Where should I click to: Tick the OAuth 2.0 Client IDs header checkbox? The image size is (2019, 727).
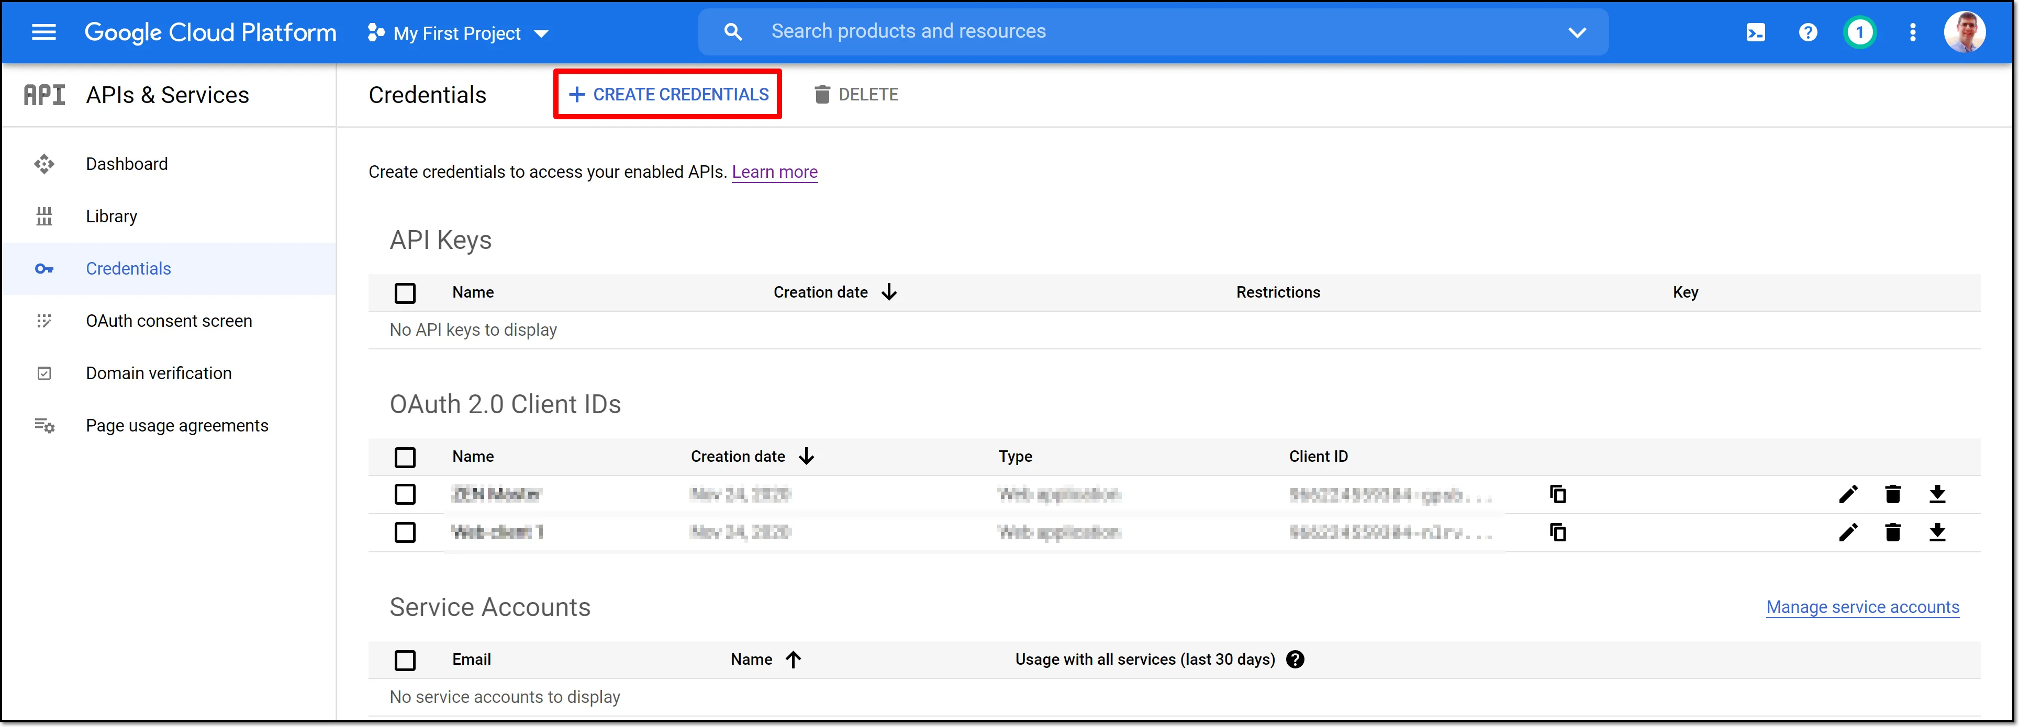point(405,458)
